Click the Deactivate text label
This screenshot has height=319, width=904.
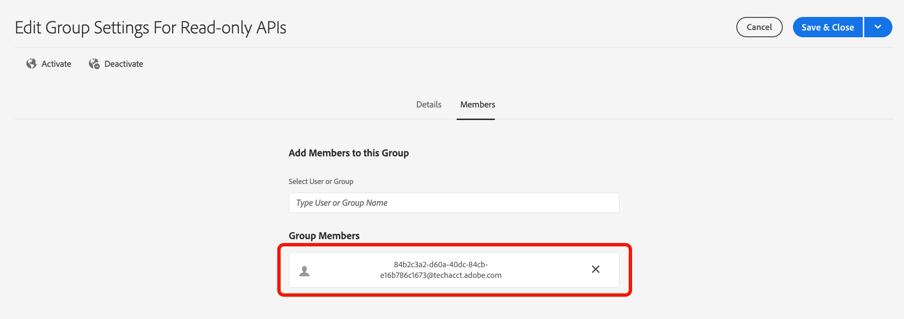pyautogui.click(x=124, y=64)
